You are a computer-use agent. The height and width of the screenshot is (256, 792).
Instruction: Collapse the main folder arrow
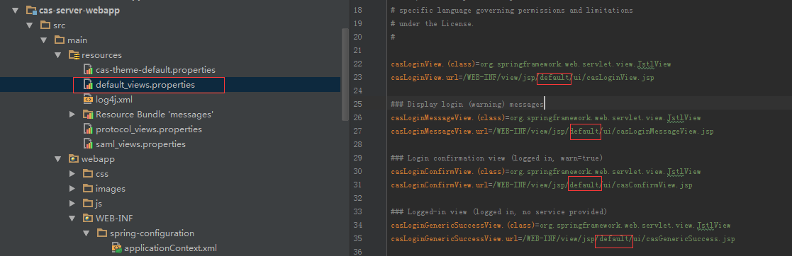[43, 40]
